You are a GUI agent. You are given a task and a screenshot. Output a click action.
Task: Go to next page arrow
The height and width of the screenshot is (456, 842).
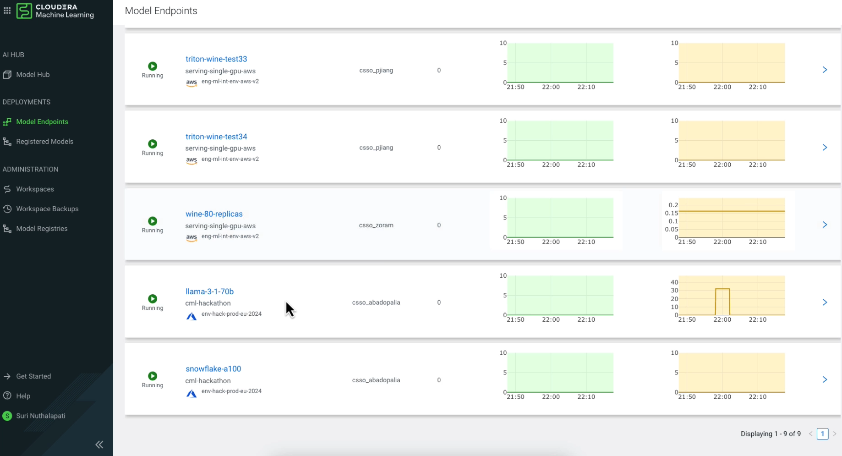(x=834, y=434)
